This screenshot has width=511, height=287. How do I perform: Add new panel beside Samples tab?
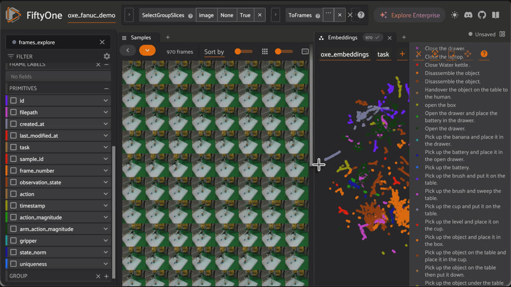[x=168, y=37]
